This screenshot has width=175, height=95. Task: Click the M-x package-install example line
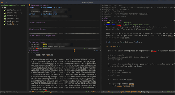coord(129,57)
